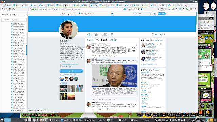Focus Twitter keyword search field

click(x=142, y=14)
